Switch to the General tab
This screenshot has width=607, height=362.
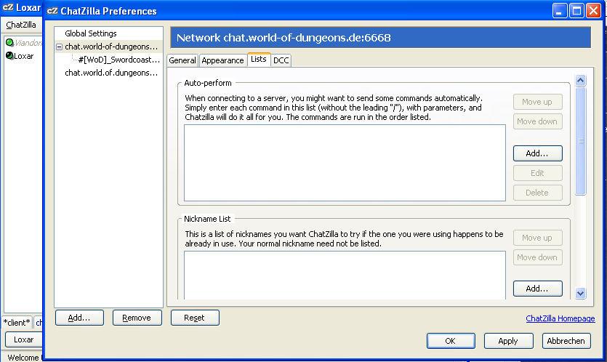point(182,60)
